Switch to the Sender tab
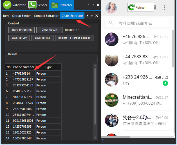The image size is (177, 145). click(x=38, y=5)
